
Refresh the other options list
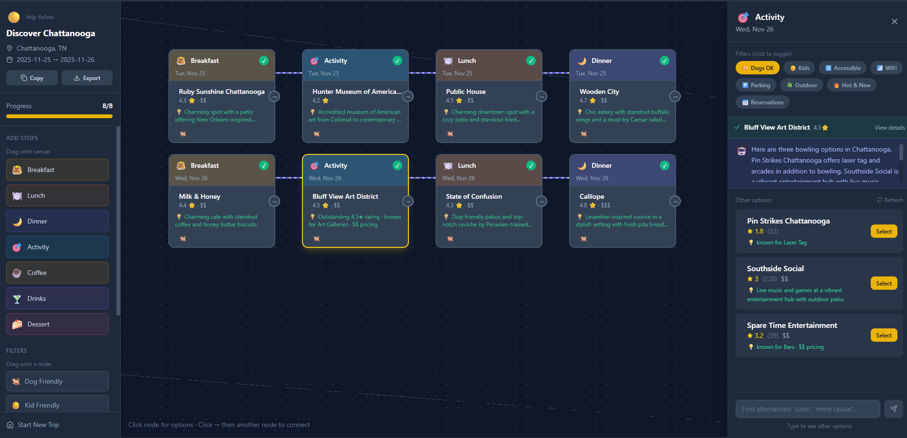click(x=890, y=200)
